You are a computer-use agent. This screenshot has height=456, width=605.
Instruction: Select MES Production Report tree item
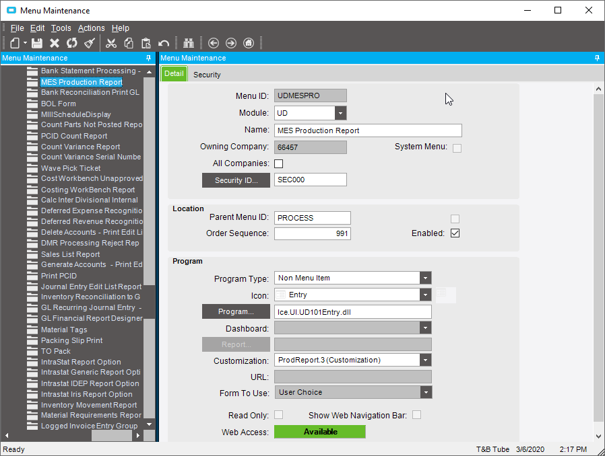82,82
